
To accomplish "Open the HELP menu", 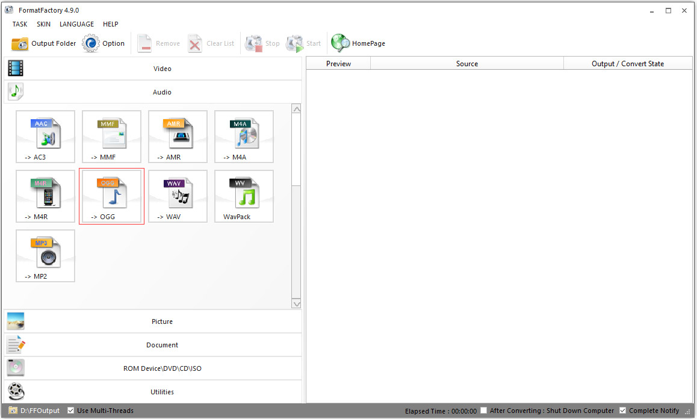I will pos(111,24).
